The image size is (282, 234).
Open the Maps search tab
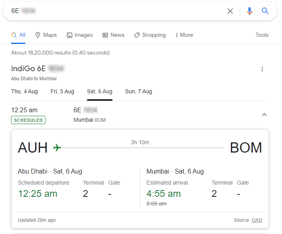46,35
